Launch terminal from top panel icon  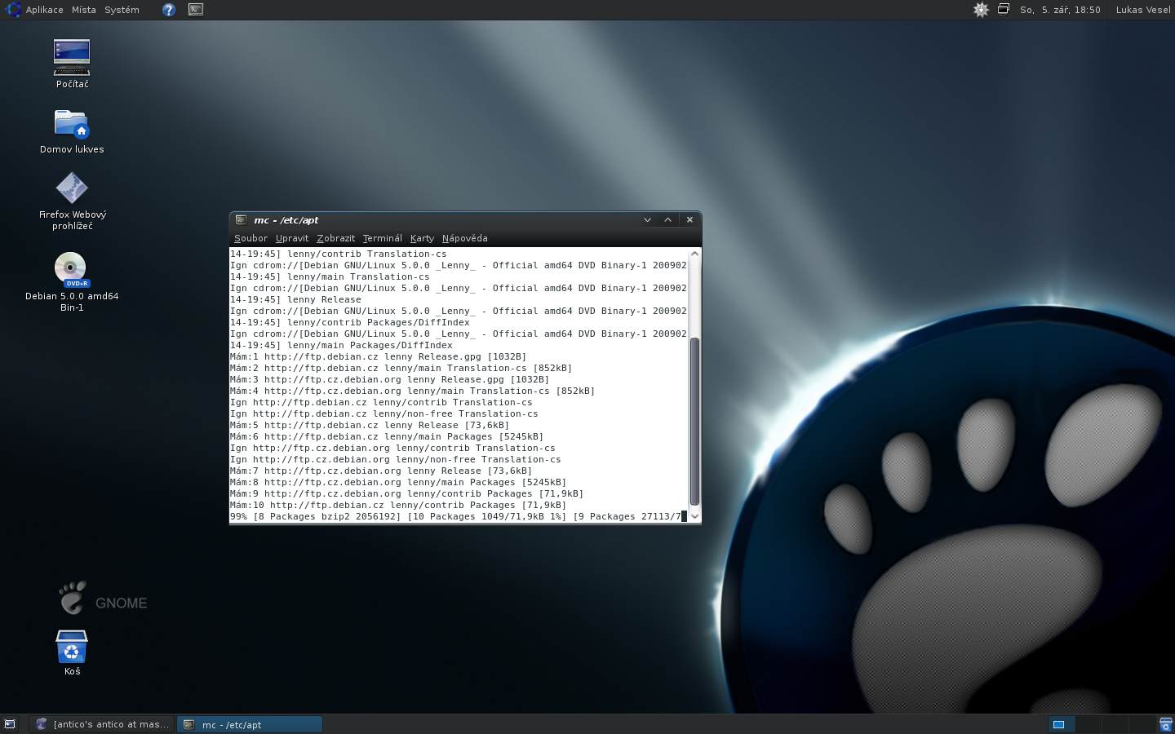[196, 10]
